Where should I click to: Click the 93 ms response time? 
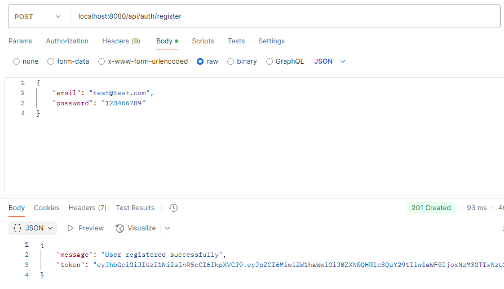(477, 208)
